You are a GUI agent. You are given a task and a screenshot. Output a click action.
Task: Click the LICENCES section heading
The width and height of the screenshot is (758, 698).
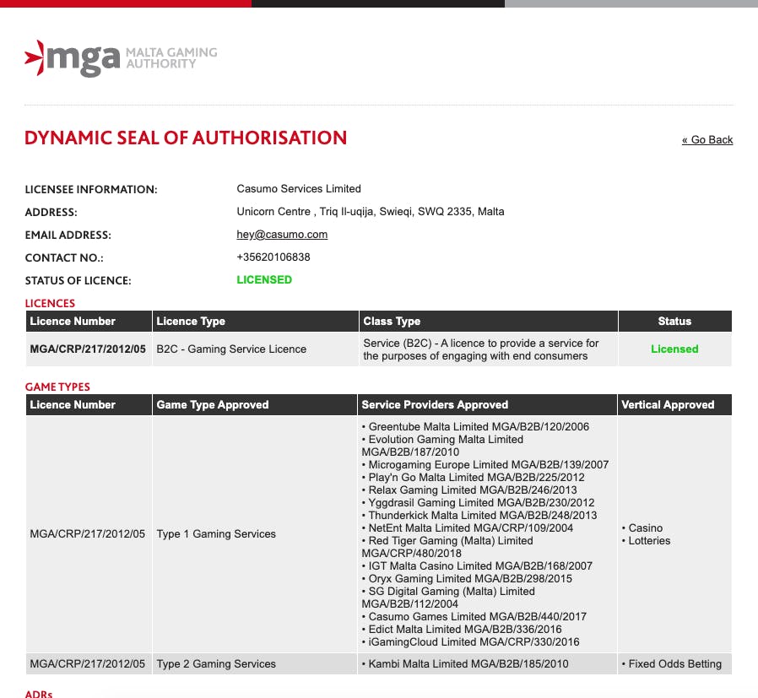point(50,304)
